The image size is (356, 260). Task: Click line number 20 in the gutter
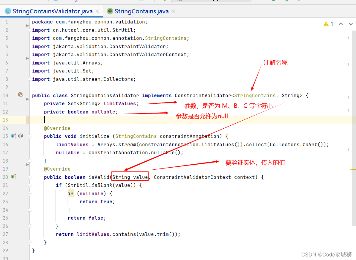pos(5,177)
